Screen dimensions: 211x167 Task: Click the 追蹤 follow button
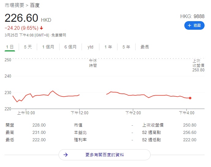pyautogui.click(x=194, y=25)
